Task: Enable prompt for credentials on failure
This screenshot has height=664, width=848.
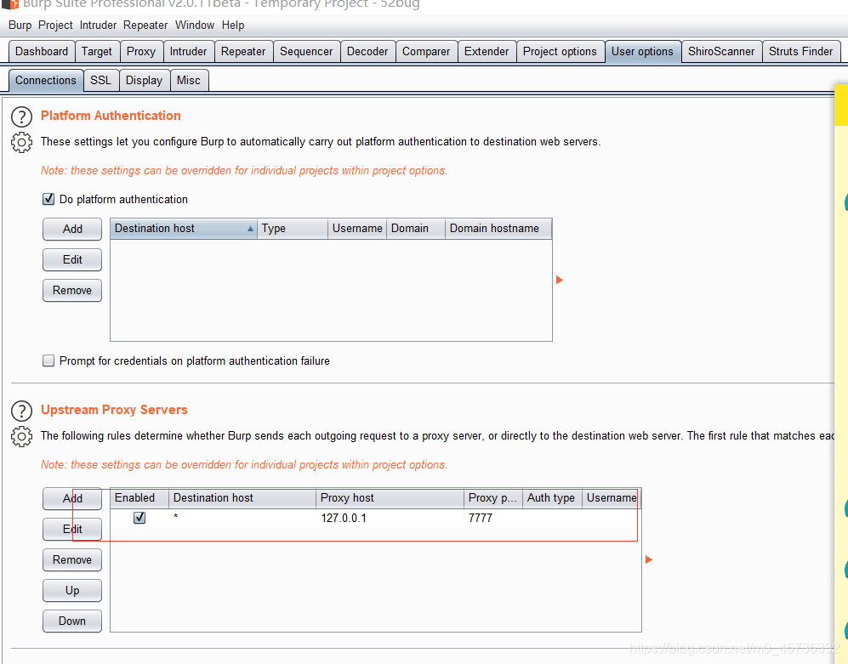Action: 48,360
